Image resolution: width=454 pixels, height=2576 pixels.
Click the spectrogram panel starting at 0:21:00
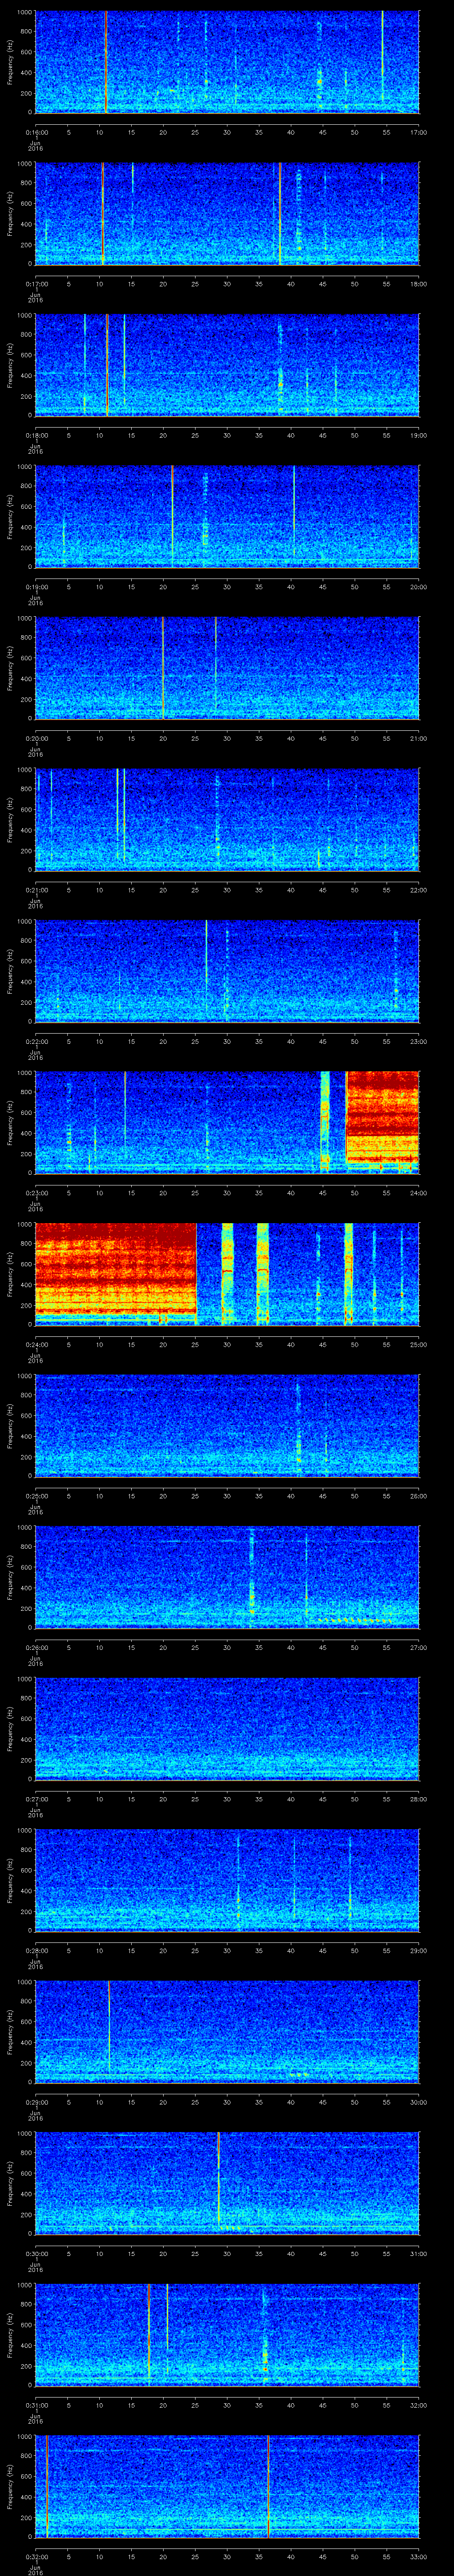[x=227, y=819]
